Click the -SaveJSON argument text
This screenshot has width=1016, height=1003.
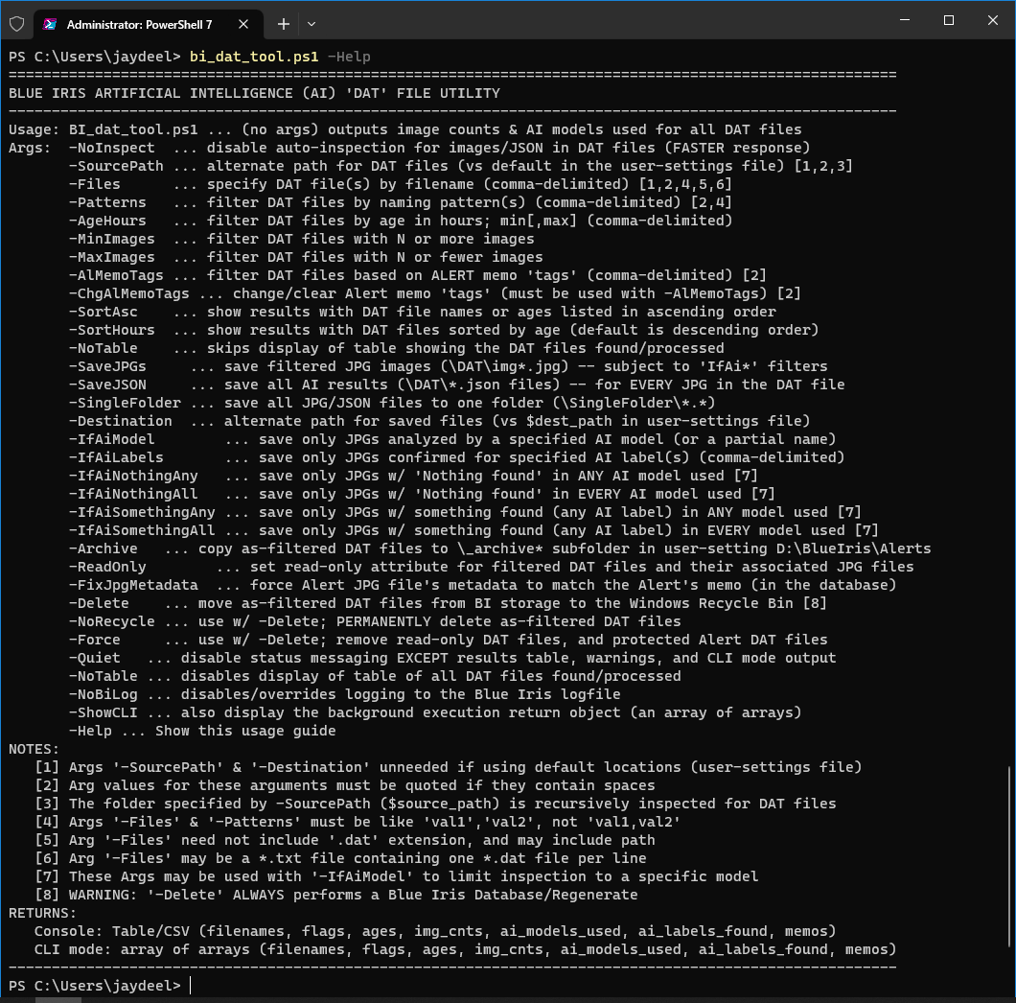(x=107, y=384)
